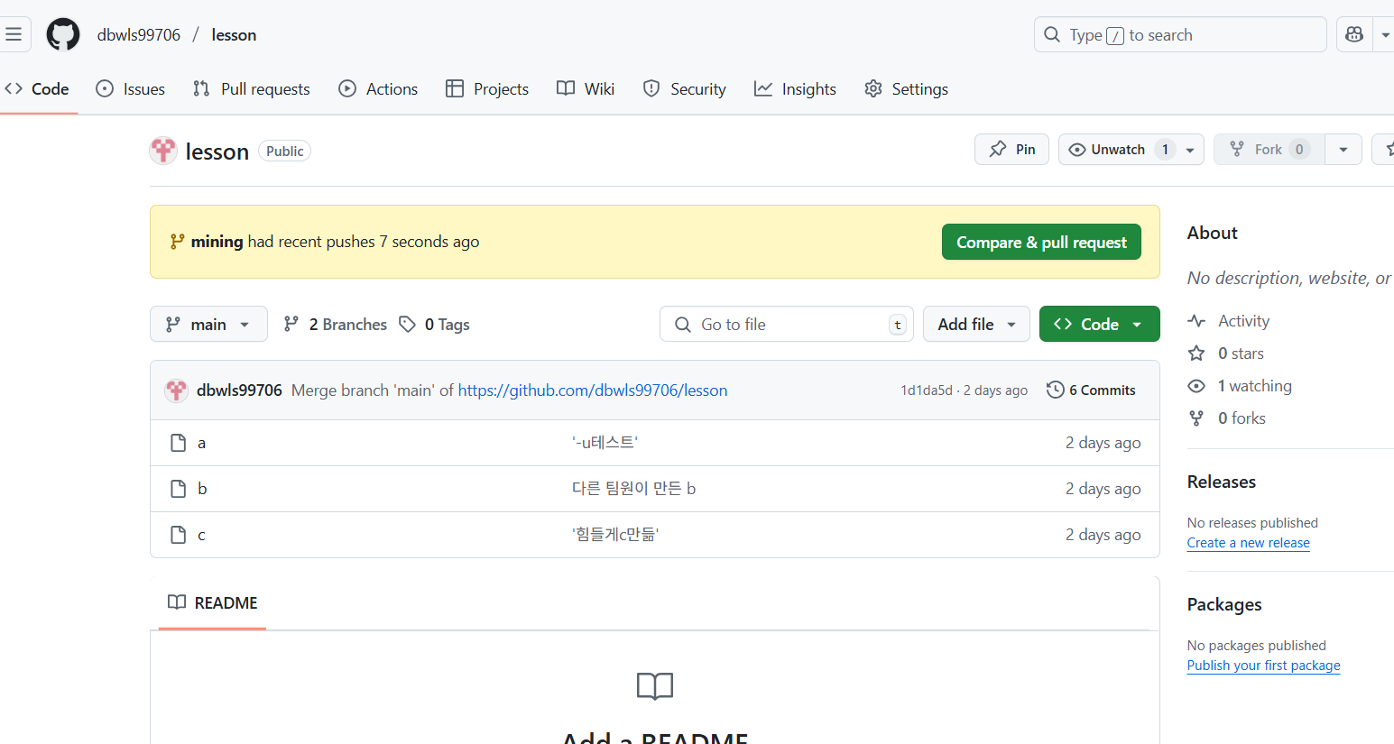Viewport: 1394px width, 744px height.
Task: Click the tag icon for Tags
Action: point(408,324)
